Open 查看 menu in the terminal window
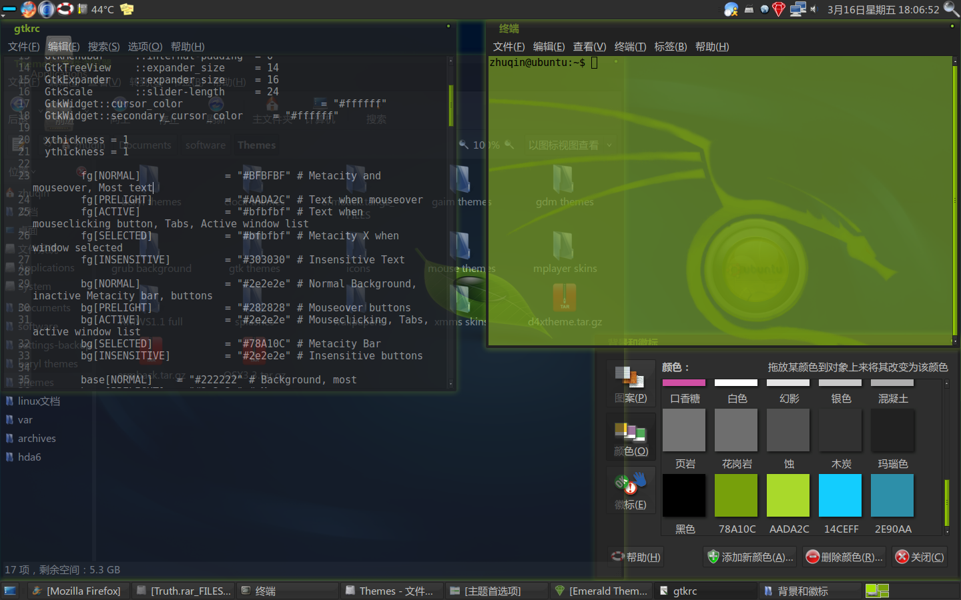Image resolution: width=961 pixels, height=600 pixels. tap(589, 47)
